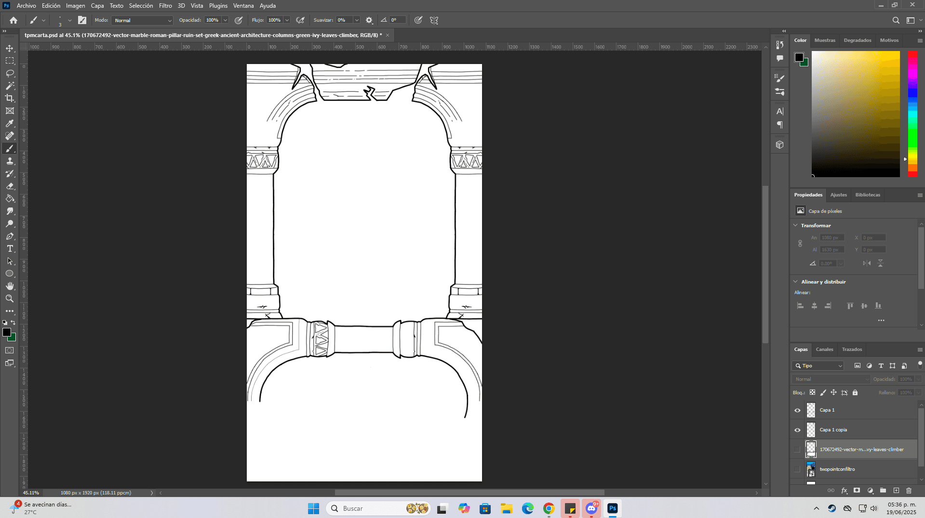Click the Opacidad value field
Image resolution: width=925 pixels, height=518 pixels.
coord(212,20)
